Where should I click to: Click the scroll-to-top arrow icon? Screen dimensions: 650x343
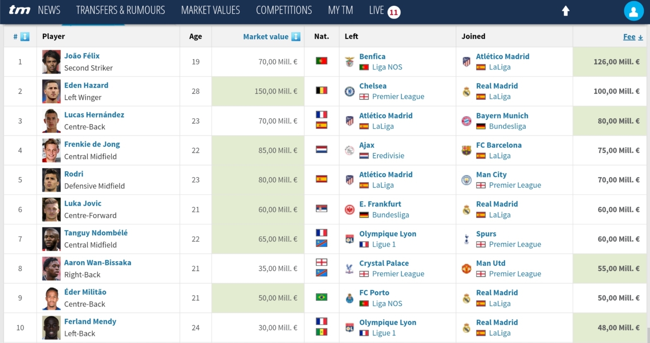pyautogui.click(x=566, y=11)
